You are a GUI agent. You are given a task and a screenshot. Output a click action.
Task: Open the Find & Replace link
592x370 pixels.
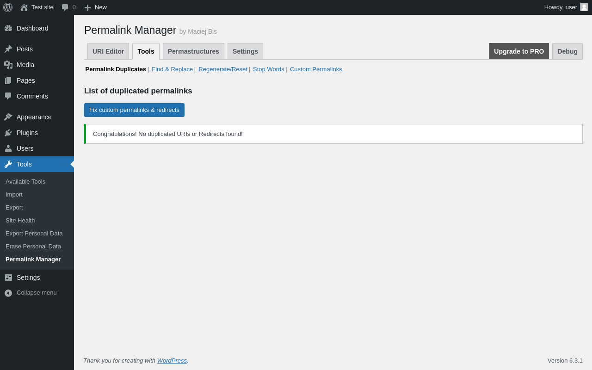point(172,69)
